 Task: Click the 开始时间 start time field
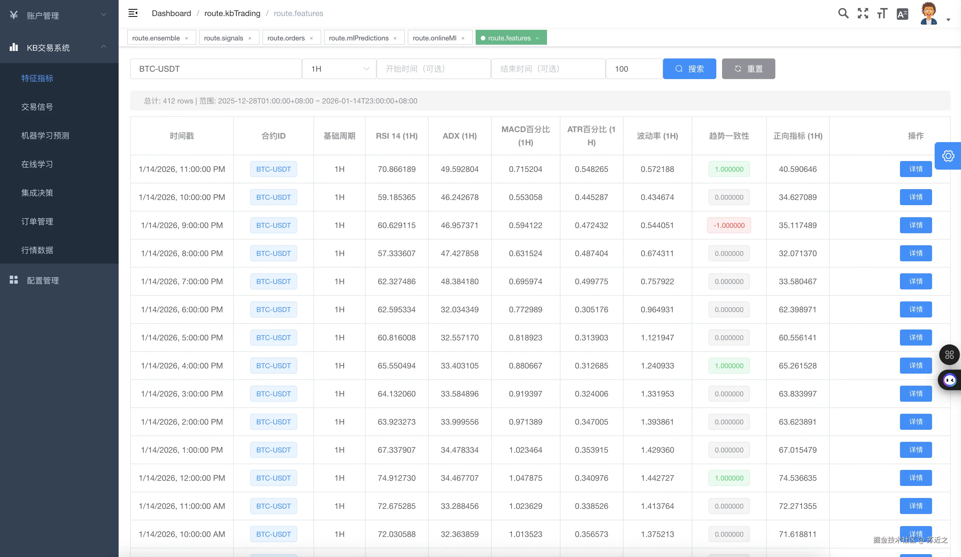(x=433, y=69)
